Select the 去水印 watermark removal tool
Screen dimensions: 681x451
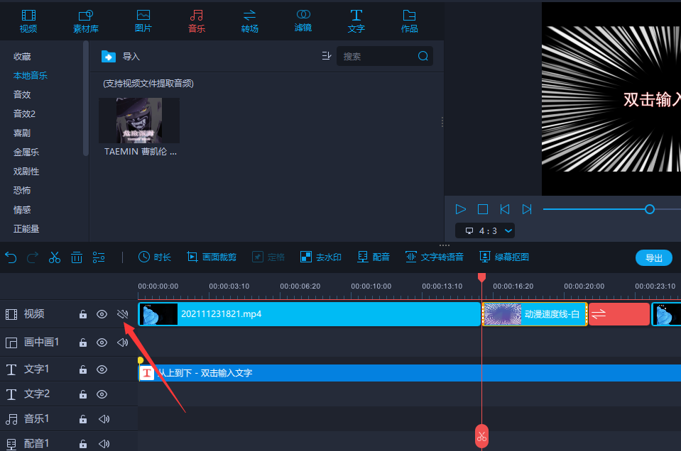point(320,257)
